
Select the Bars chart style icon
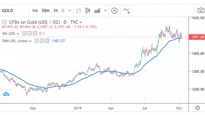click(79, 11)
